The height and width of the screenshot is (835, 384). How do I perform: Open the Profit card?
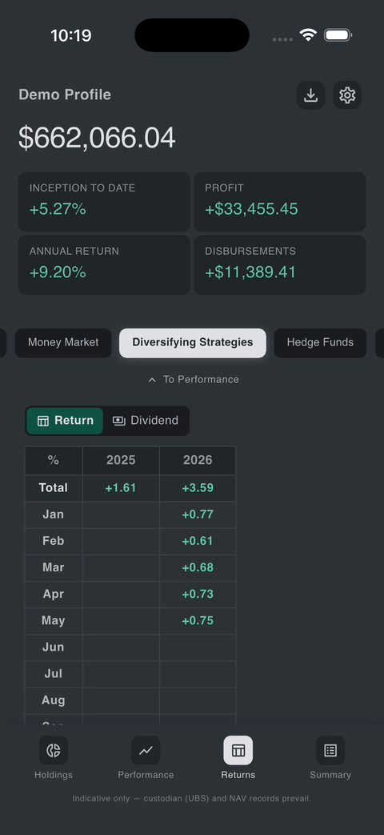pos(280,201)
